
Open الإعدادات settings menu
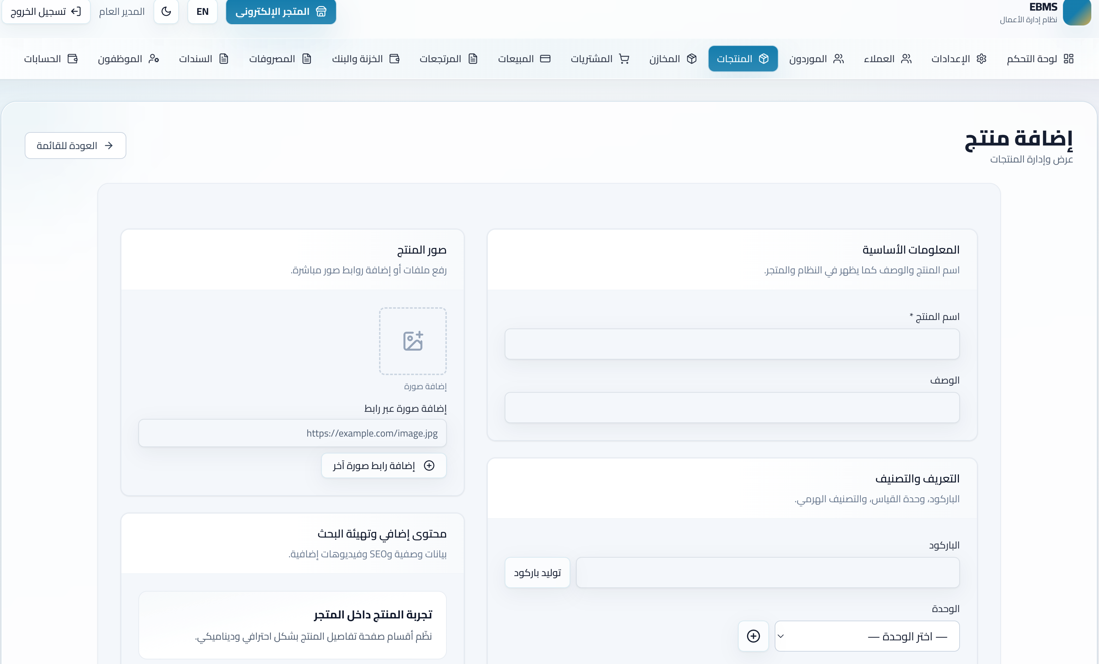(x=959, y=59)
